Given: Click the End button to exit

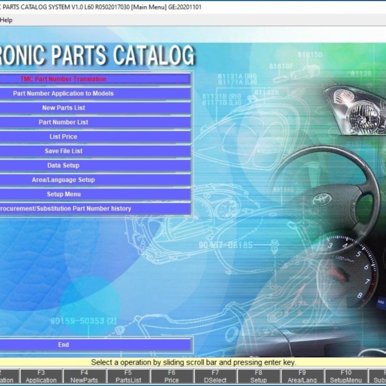Looking at the screenshot, I should 95,345.
